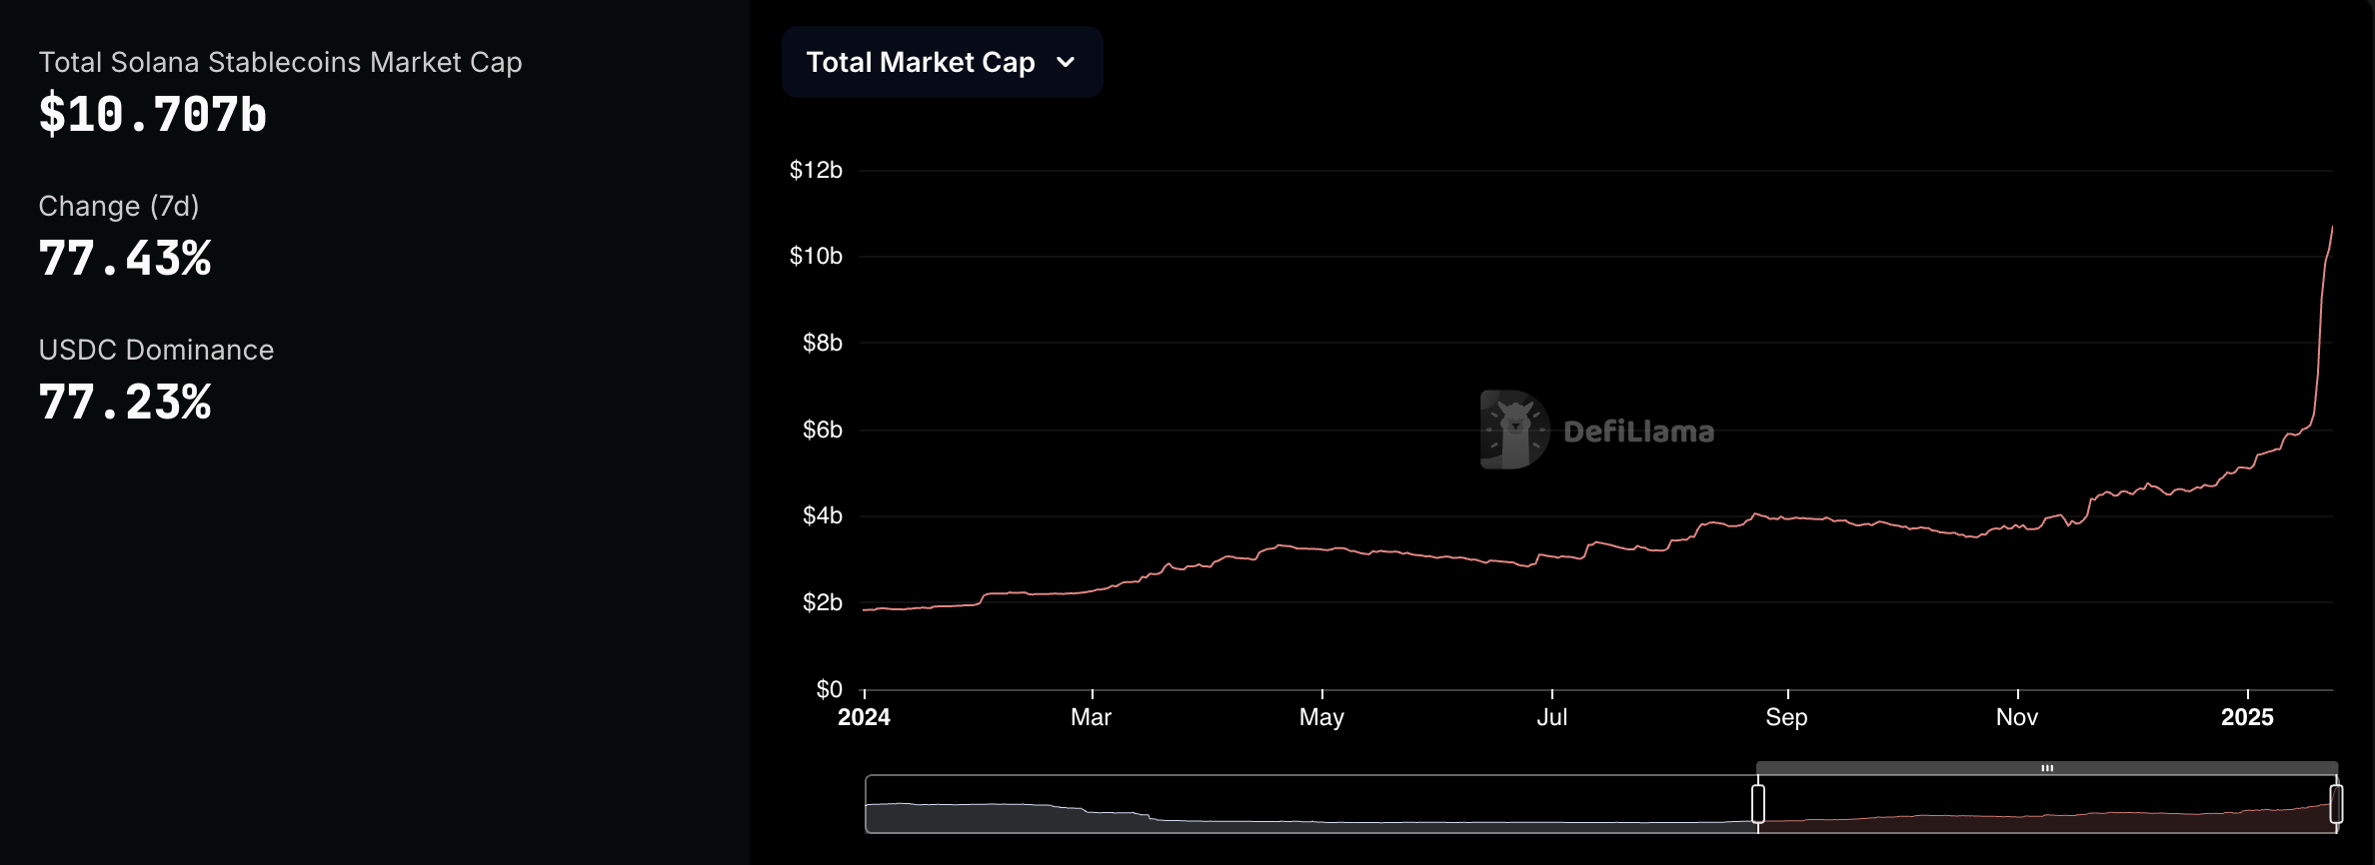
Task: Click the Sep label on the chart axis
Action: (x=1788, y=716)
